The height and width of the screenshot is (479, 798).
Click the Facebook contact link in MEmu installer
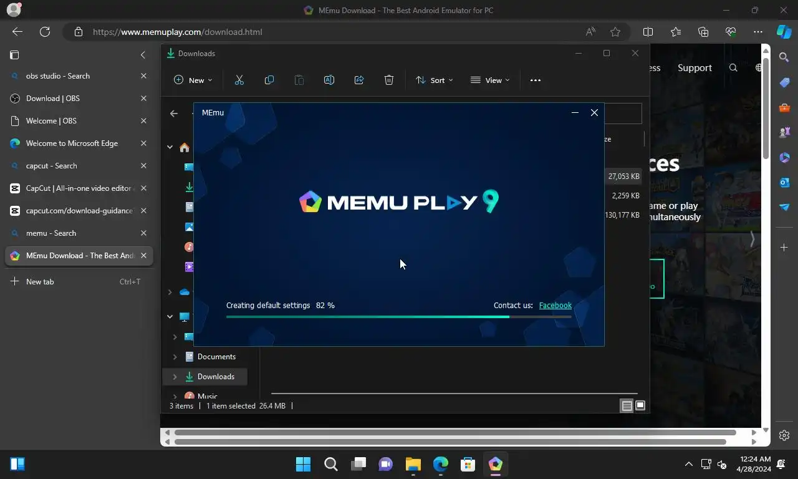(555, 306)
